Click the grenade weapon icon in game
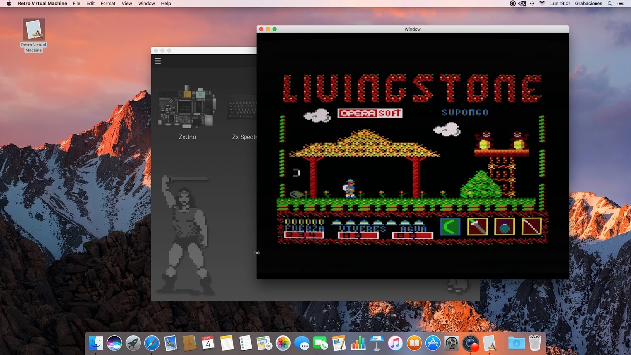The width and height of the screenshot is (631, 355). 504,227
